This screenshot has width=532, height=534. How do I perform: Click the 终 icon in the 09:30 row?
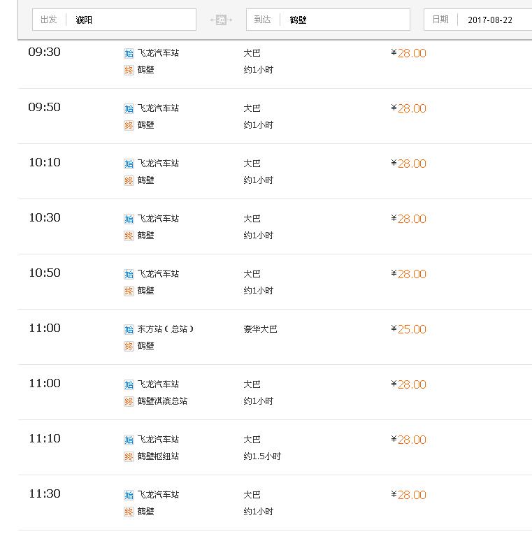pyautogui.click(x=129, y=70)
